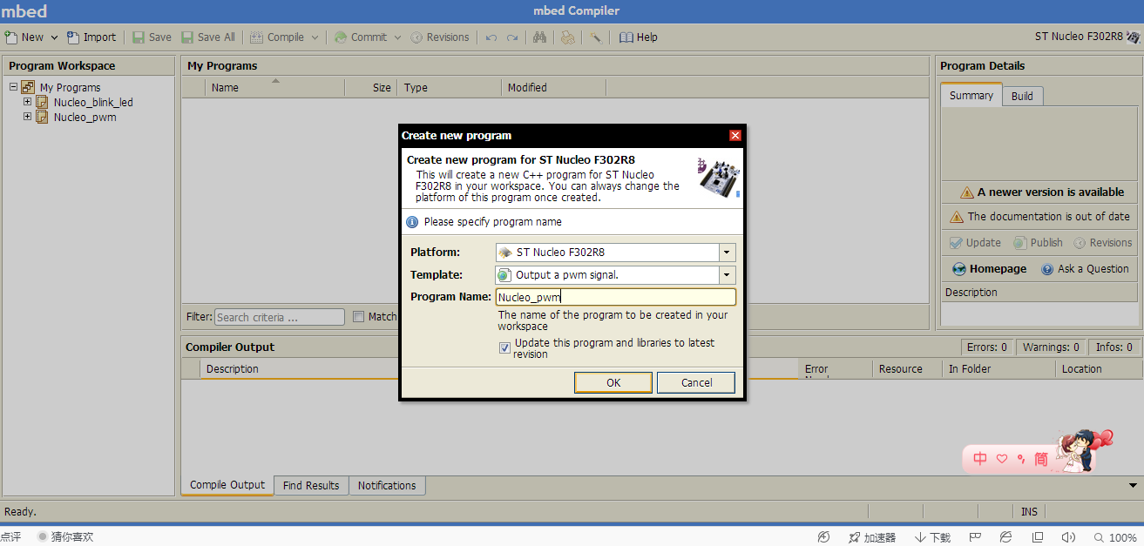Open the Homepage link
1144x546 pixels.
coord(990,269)
